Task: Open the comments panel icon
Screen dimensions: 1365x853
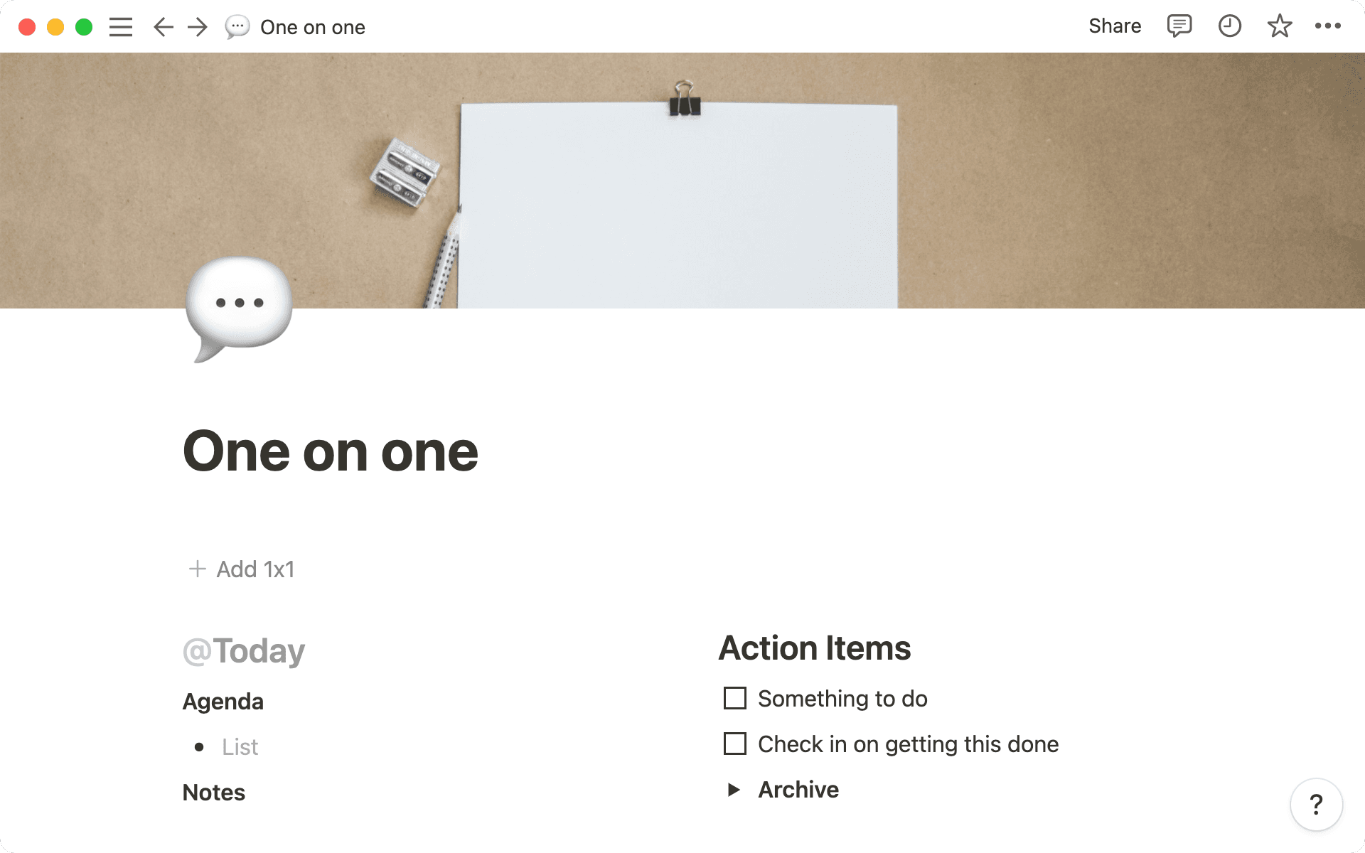Action: click(1178, 26)
